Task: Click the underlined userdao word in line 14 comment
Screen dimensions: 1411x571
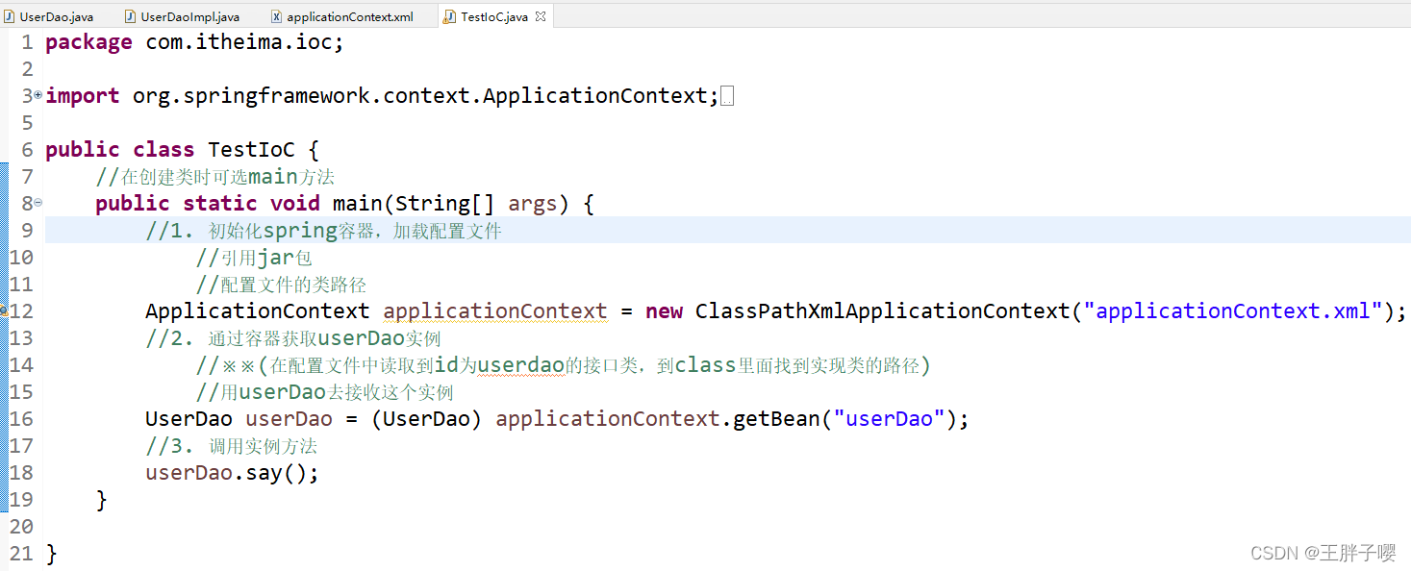Action: click(x=520, y=365)
